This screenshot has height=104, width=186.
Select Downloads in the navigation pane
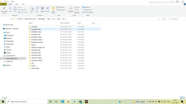point(10,44)
